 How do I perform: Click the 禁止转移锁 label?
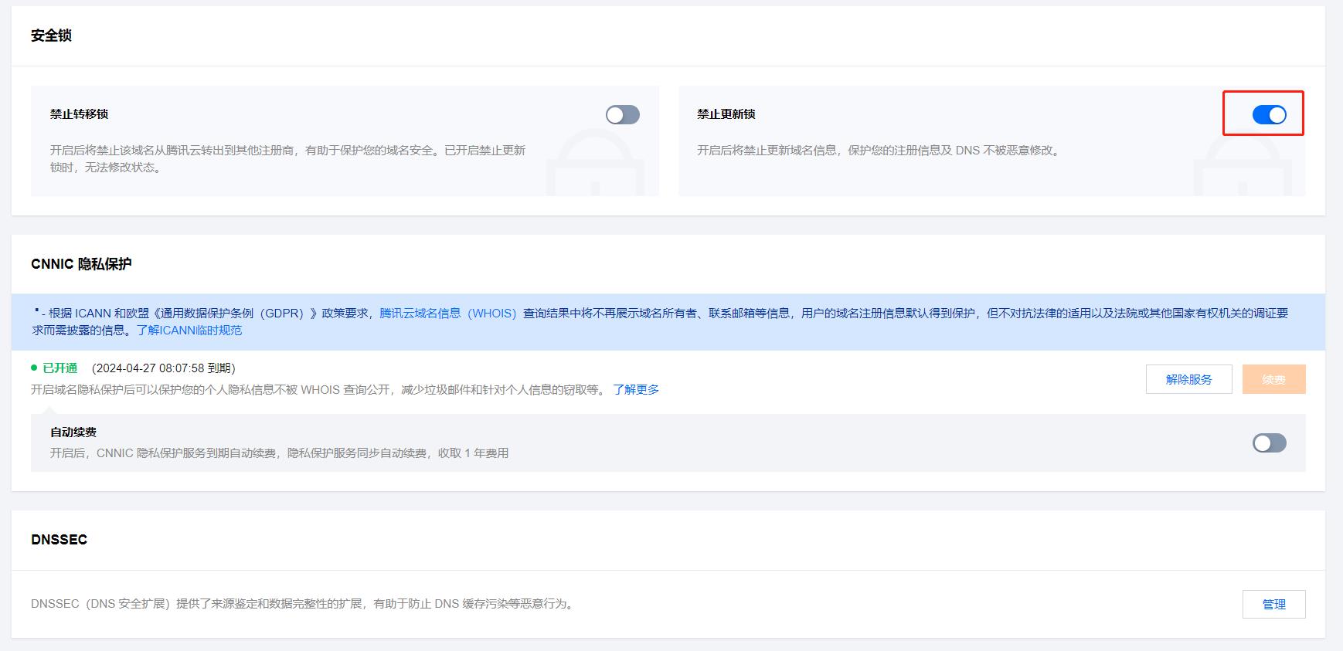pos(79,114)
